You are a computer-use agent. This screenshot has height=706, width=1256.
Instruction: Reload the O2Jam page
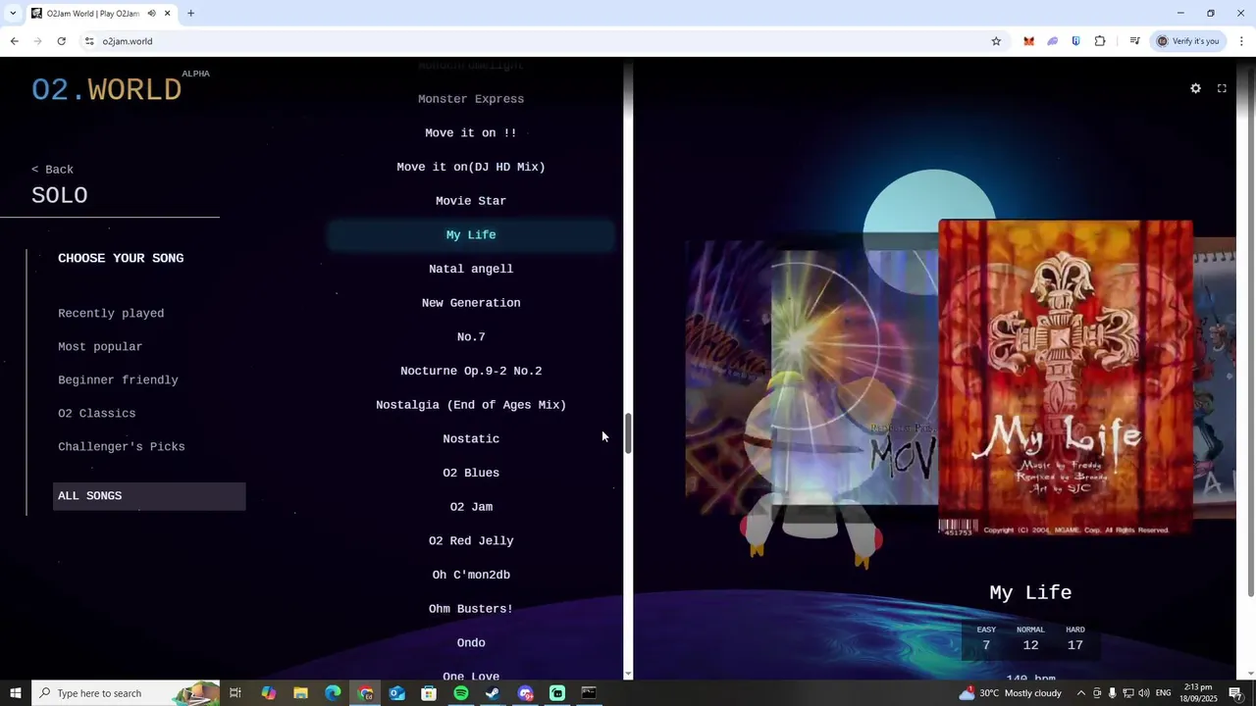pyautogui.click(x=61, y=41)
